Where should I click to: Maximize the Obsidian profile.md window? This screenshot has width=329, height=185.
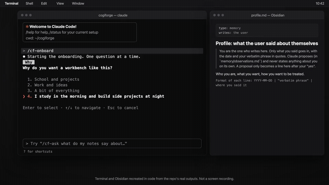click(223, 15)
